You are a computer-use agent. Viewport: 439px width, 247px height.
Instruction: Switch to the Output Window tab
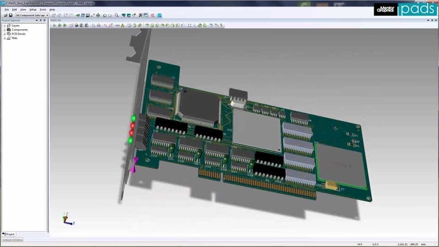(x=12, y=240)
